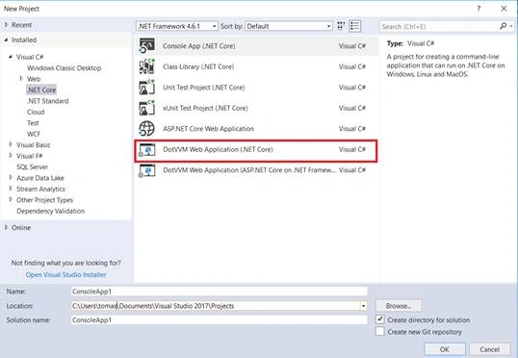Click the OK button
This screenshot has height=358, width=518.
click(x=444, y=349)
